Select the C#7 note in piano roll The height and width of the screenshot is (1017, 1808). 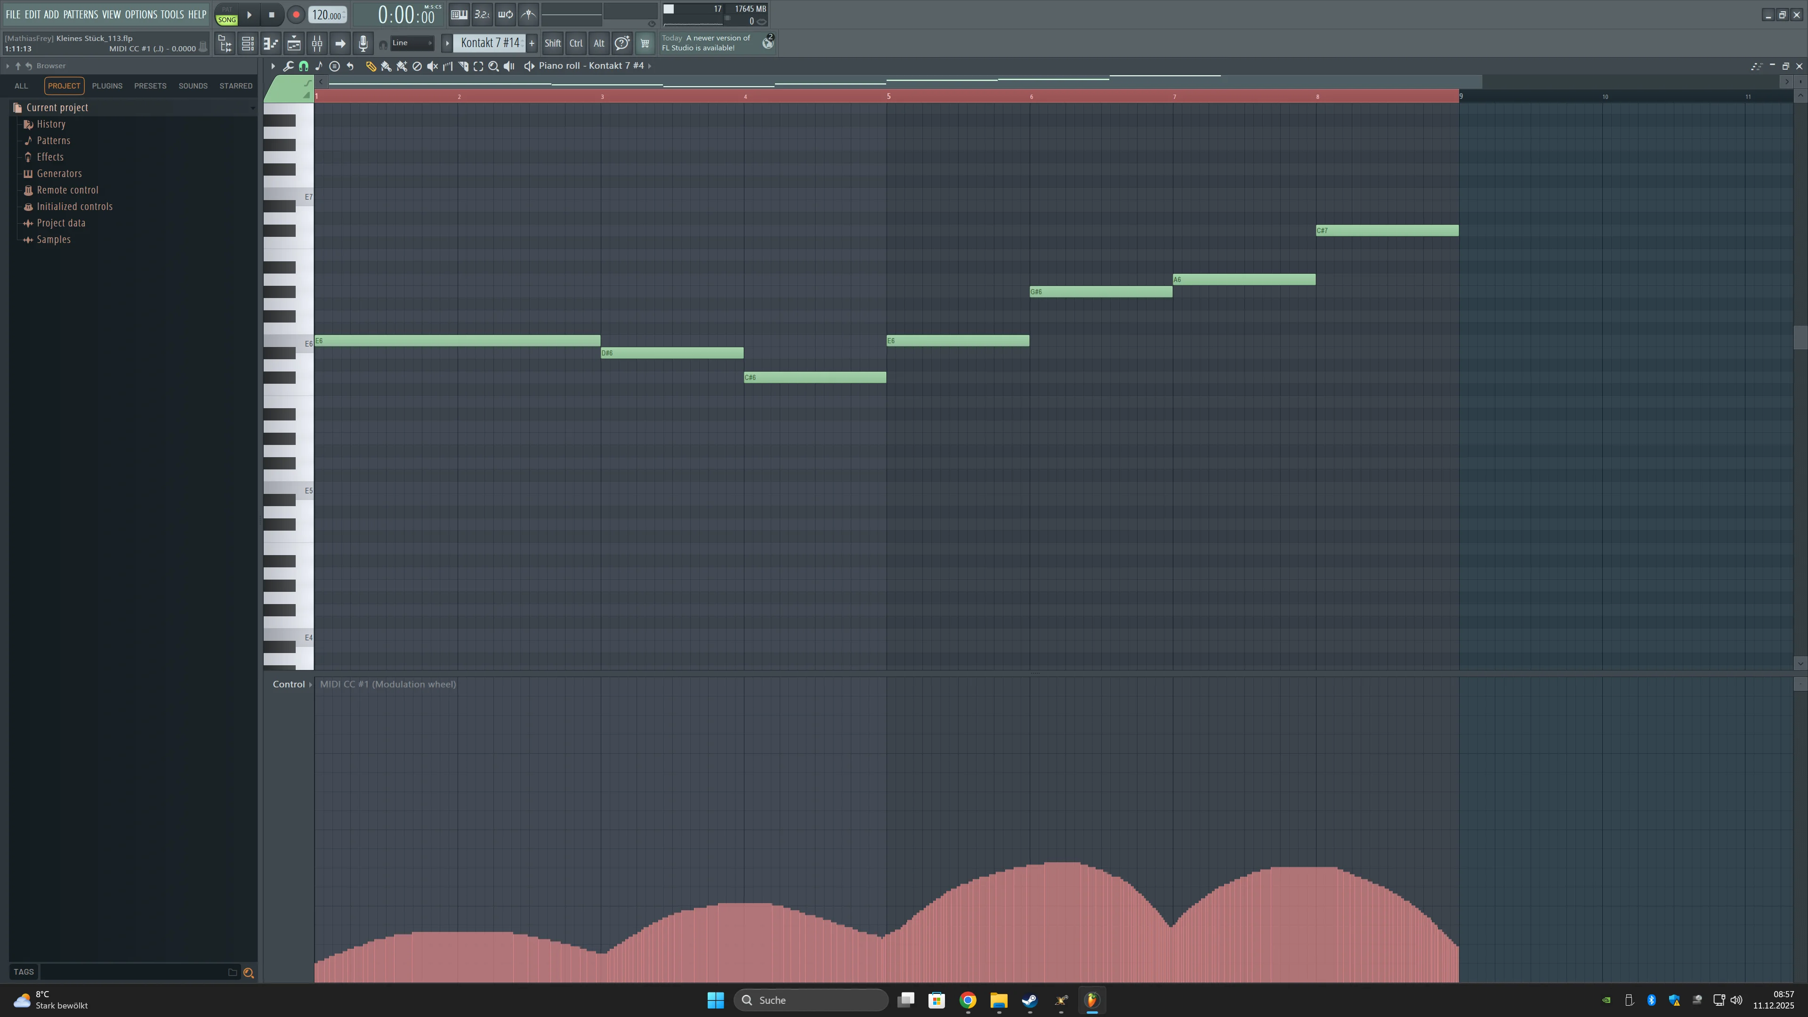pyautogui.click(x=1387, y=230)
